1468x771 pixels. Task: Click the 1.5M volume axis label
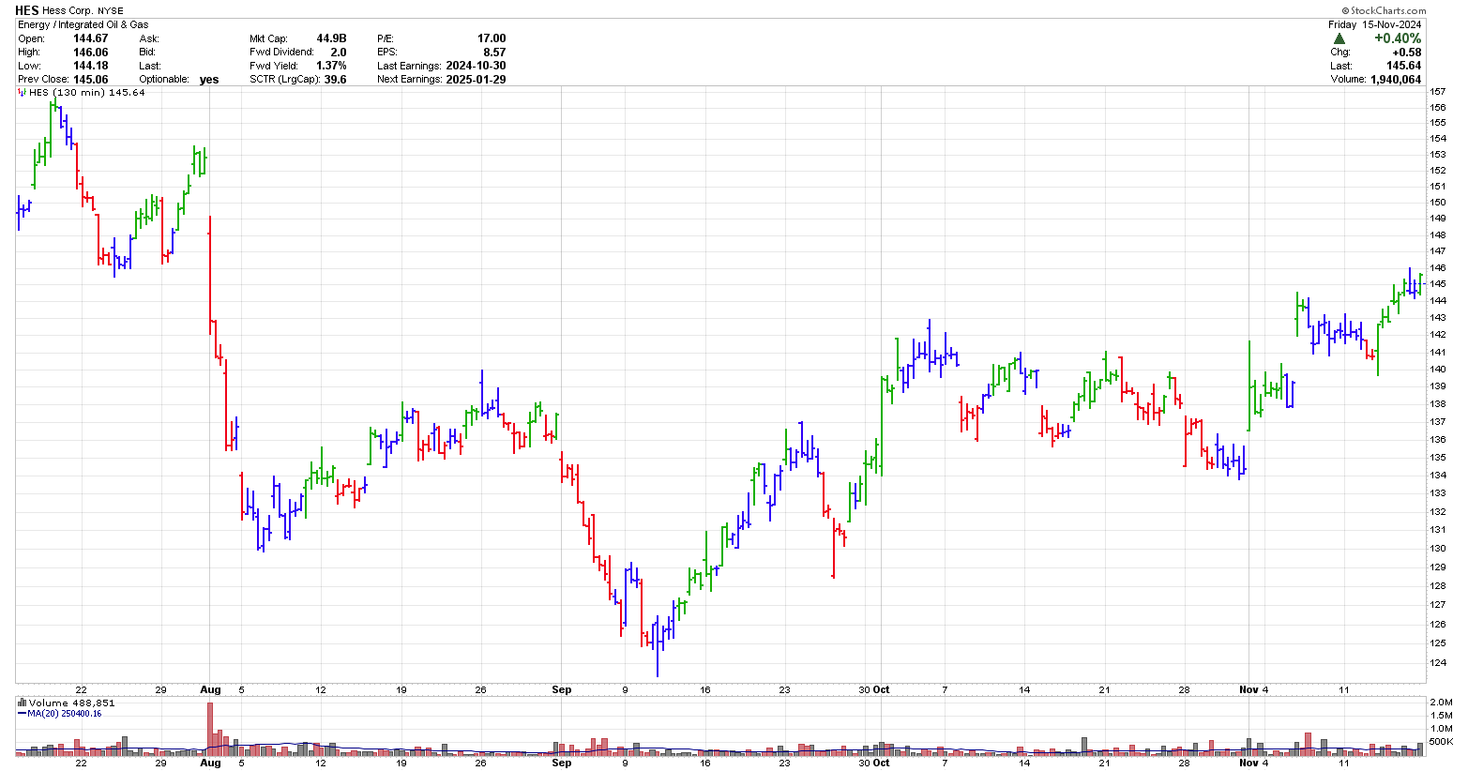1441,715
